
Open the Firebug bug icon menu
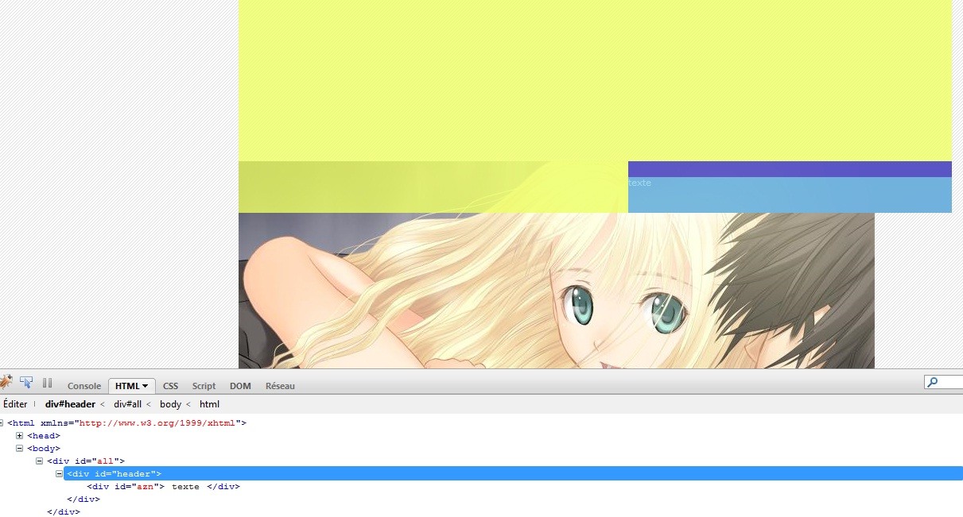click(x=6, y=382)
